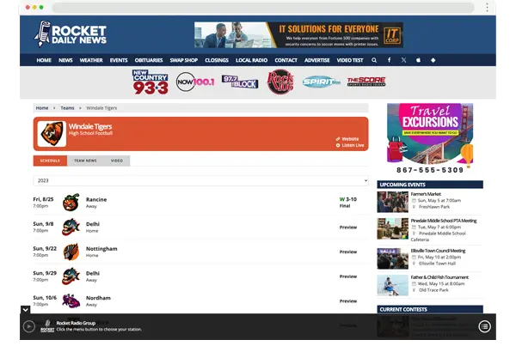Click the Apple app store icon
The width and height of the screenshot is (516, 352).
click(418, 60)
